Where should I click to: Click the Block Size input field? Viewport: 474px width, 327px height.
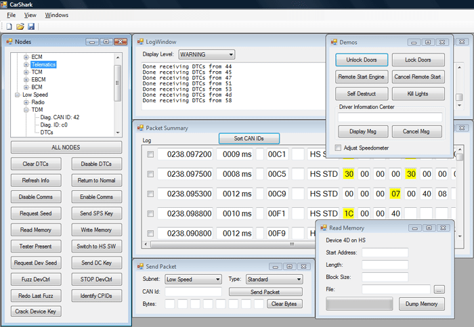[x=385, y=277]
